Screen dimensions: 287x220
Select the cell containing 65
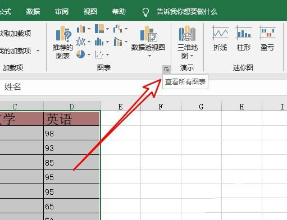[x=72, y=206]
